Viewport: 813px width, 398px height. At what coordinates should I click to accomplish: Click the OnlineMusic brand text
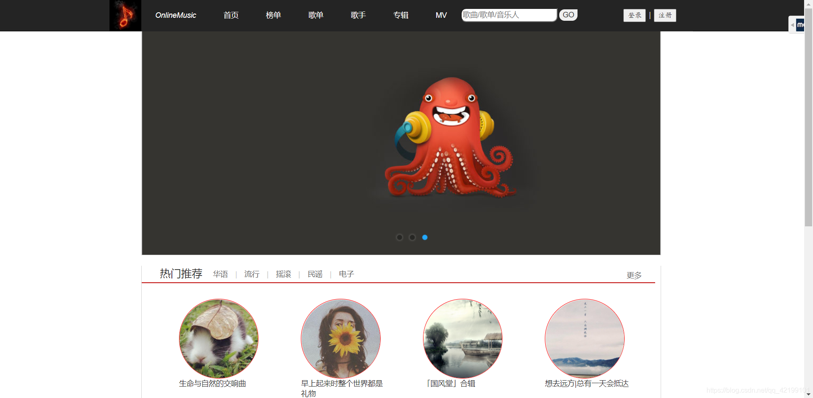point(176,15)
